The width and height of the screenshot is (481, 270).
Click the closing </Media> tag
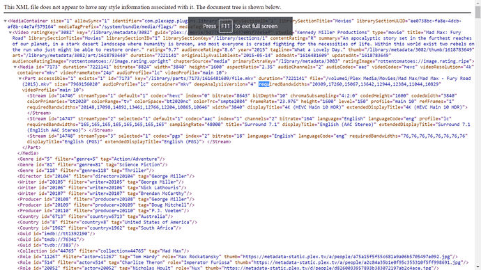[x=28, y=153]
